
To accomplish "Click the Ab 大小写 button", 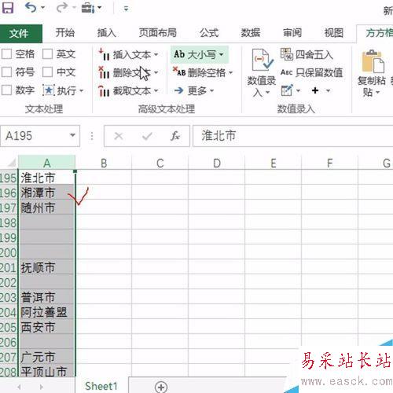I will point(200,55).
